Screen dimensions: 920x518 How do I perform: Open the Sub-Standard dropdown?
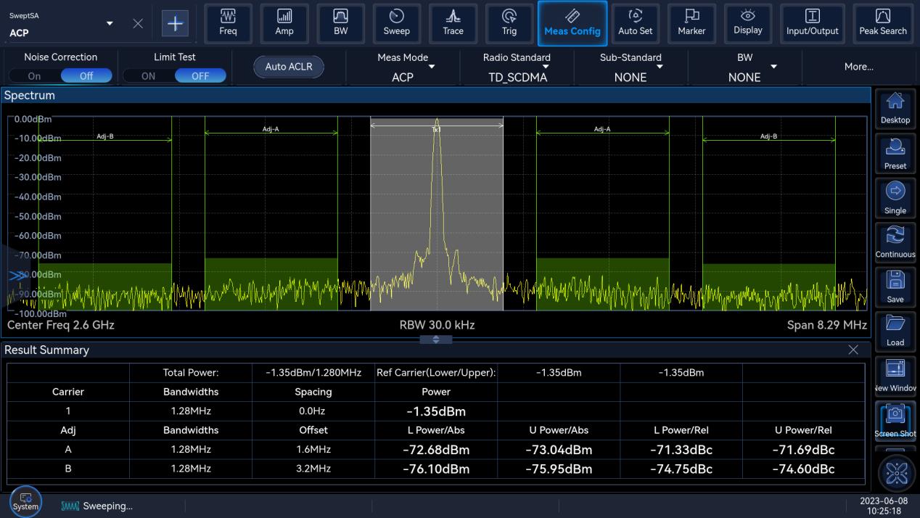(x=630, y=67)
